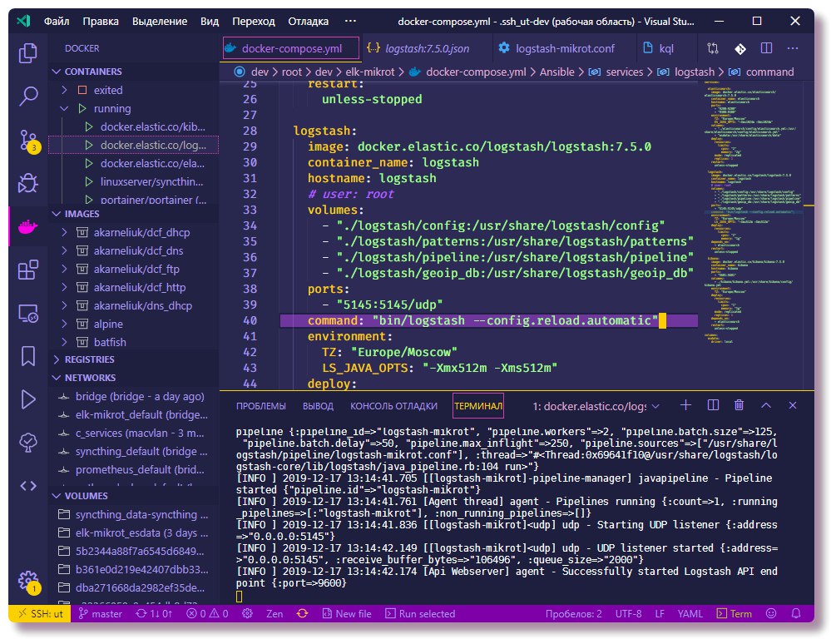Select the Docker whale activity bar icon
The height and width of the screenshot is (639, 831).
tap(27, 227)
